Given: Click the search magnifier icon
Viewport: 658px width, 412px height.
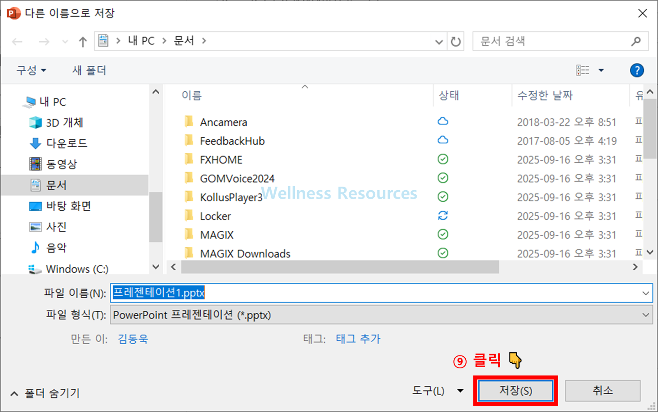Looking at the screenshot, I should click(x=636, y=41).
